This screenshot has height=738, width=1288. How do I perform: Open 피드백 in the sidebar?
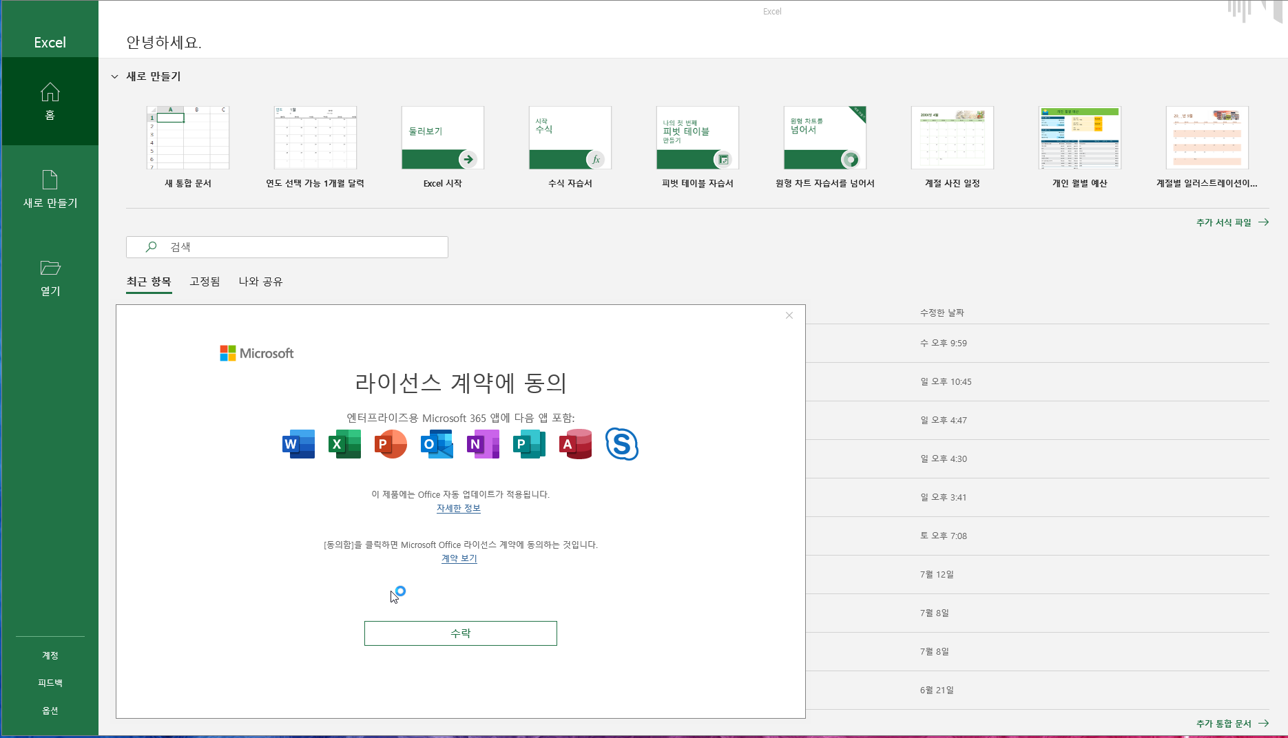[50, 683]
